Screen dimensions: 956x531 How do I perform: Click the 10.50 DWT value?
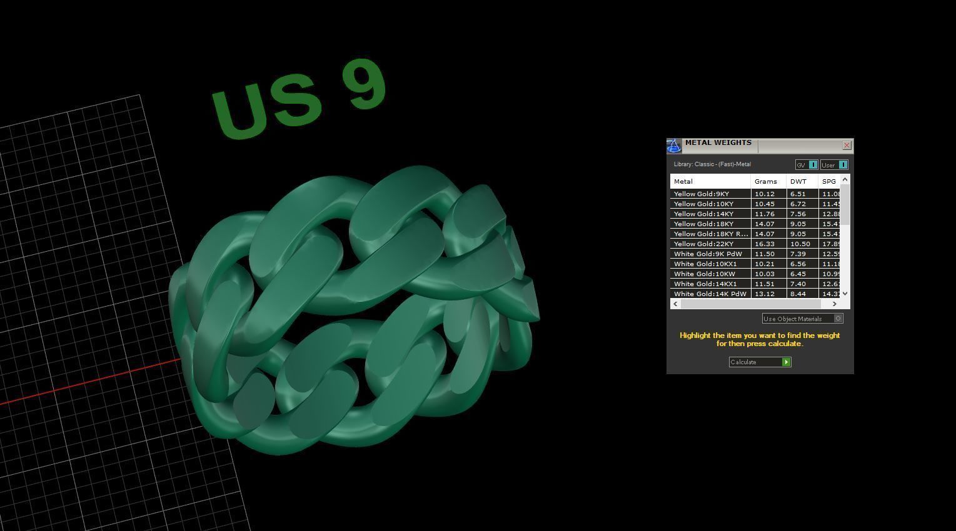800,244
